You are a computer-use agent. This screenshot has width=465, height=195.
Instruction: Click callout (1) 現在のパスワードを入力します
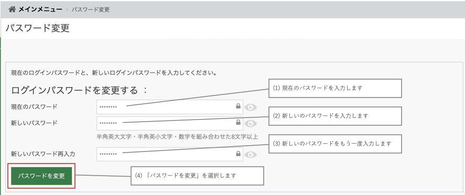[x=335, y=88]
